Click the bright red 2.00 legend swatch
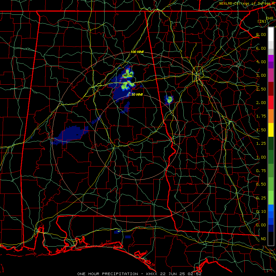 pyautogui.click(x=271, y=102)
